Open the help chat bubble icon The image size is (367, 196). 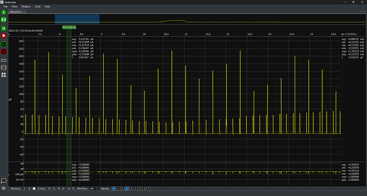4,181
